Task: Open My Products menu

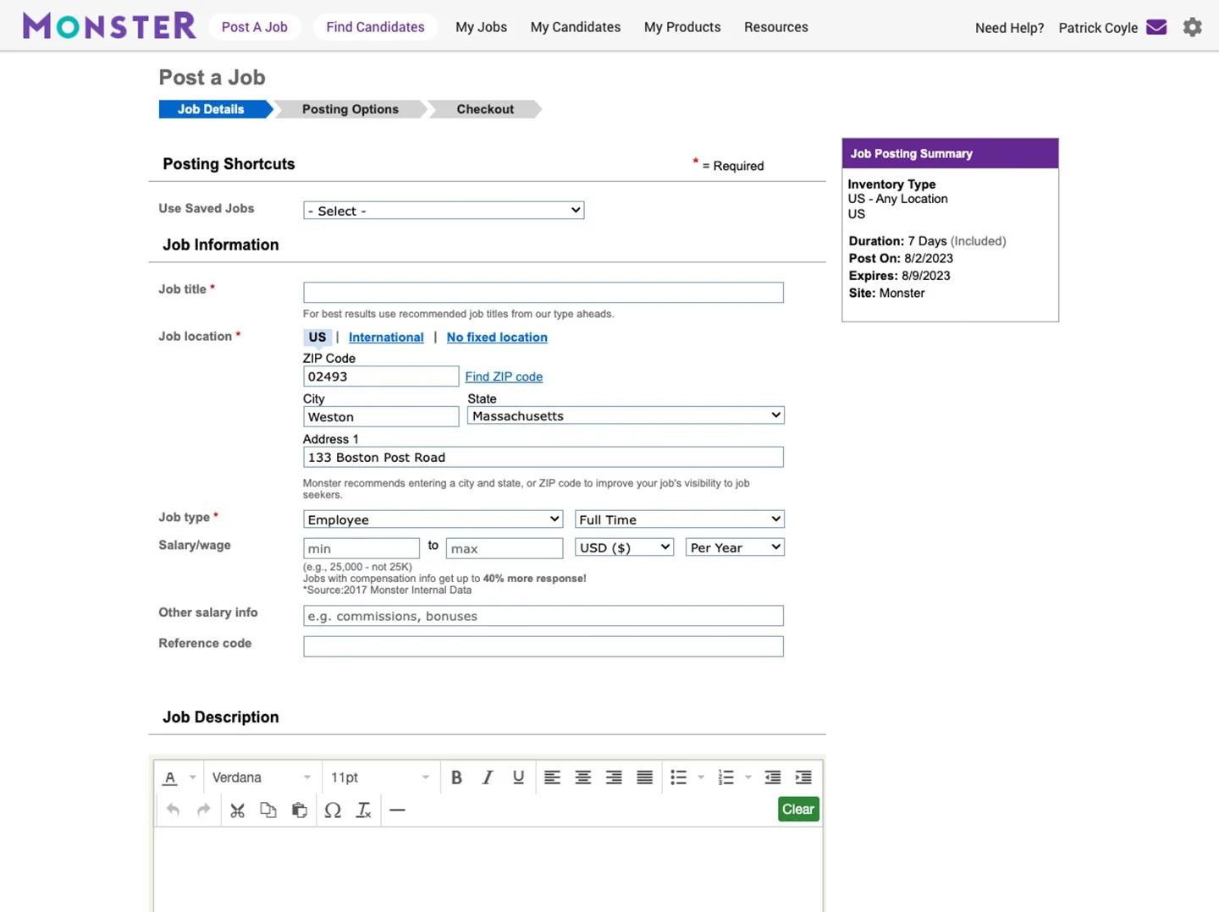Action: (x=682, y=27)
